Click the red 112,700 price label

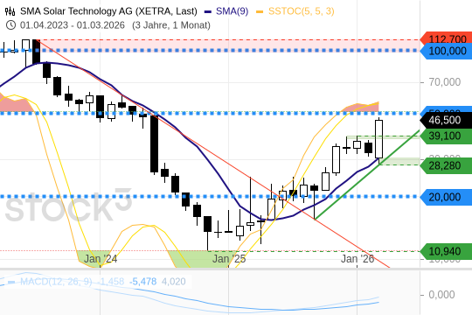(447, 38)
